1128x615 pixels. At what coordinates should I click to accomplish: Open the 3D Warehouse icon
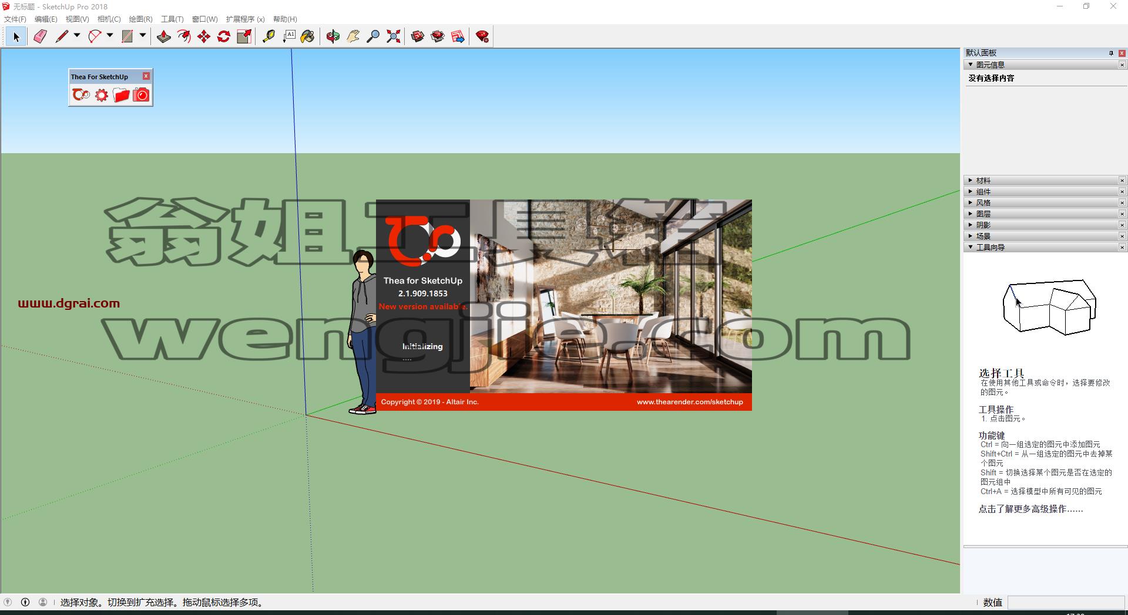coord(418,37)
